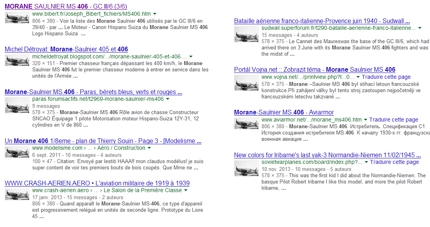Click the www.bibert.fr/Joseph_Bibert_fichiers/MS406.htm URL text
The width and height of the screenshot is (430, 227).
91,14
